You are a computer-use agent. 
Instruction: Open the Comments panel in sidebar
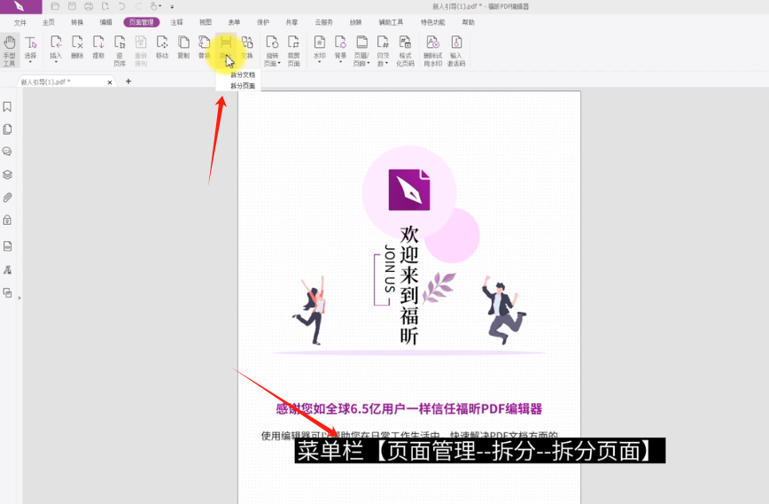point(7,151)
